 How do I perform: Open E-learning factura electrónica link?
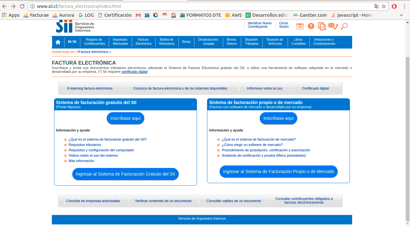(x=90, y=88)
